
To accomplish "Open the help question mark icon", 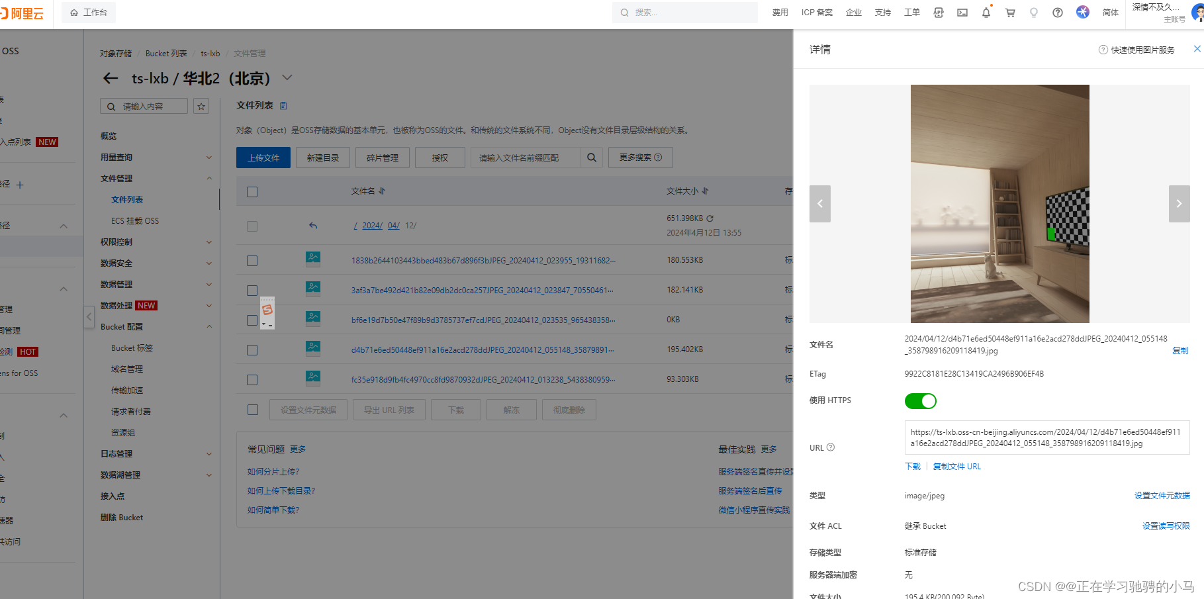I will coord(1058,13).
